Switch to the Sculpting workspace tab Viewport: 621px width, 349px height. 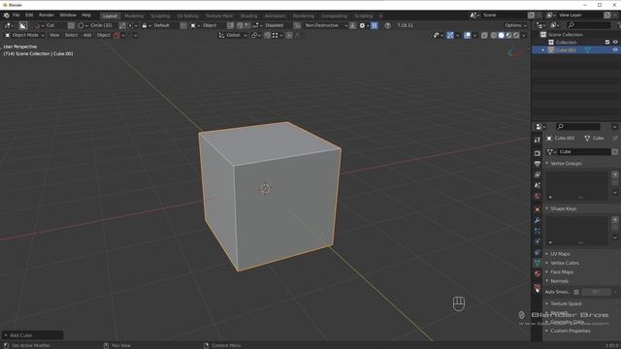(160, 16)
